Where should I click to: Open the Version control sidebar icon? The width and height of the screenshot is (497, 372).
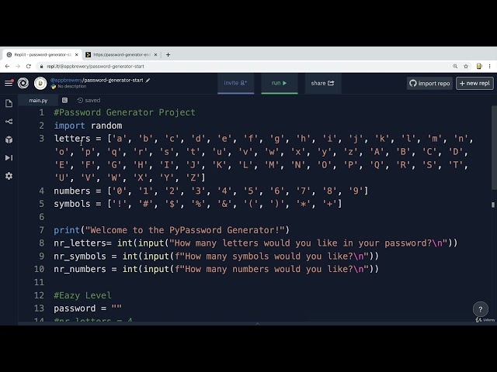[x=9, y=122]
